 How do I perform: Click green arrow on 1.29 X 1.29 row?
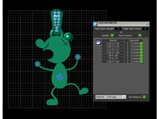[x=142, y=44]
